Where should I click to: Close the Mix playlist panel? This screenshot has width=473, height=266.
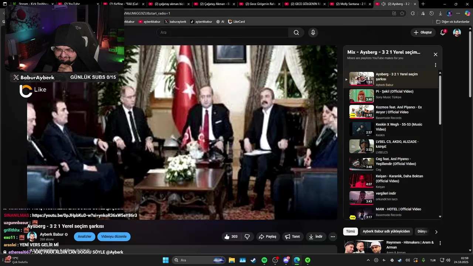click(x=435, y=54)
